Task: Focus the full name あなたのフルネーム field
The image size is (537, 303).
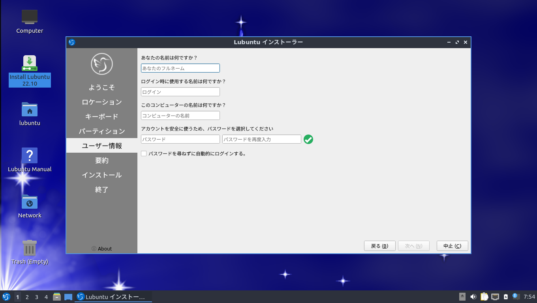Action: point(180,68)
